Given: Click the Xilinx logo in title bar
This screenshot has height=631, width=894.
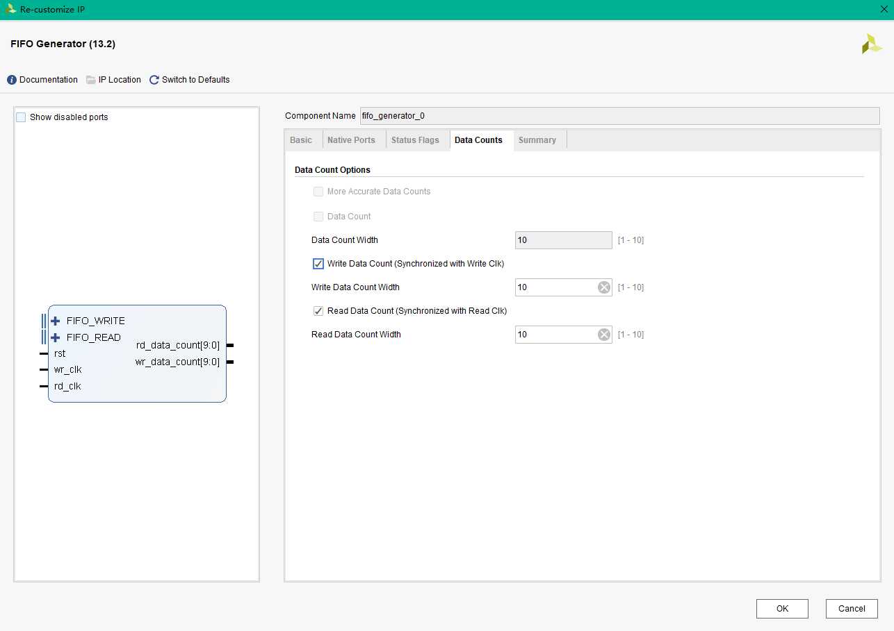Looking at the screenshot, I should 10,10.
